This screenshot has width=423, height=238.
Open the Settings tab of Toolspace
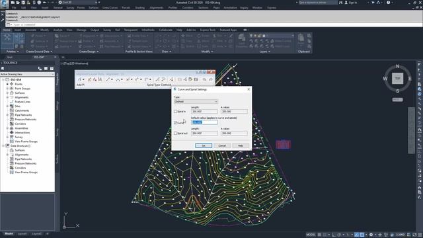pos(58,106)
